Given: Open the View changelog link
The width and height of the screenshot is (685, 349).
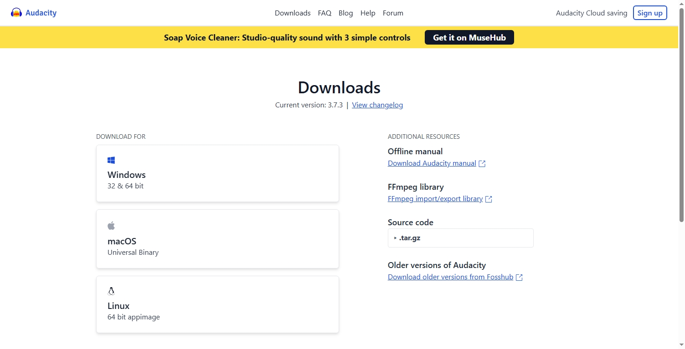Looking at the screenshot, I should pos(377,105).
